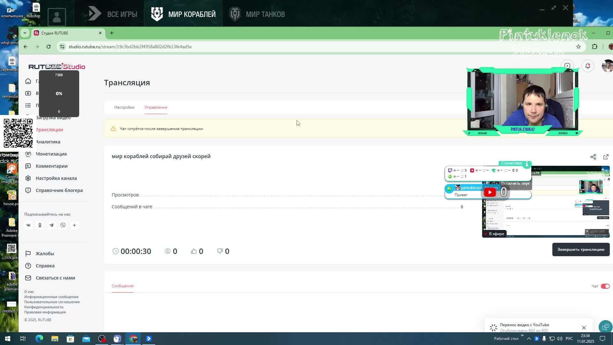Open the support chat widget icon
Screen dimensions: 613x345
tap(605, 327)
